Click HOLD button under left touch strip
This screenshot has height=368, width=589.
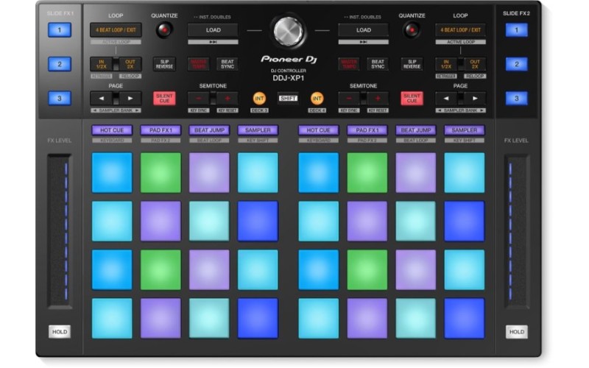click(x=60, y=332)
